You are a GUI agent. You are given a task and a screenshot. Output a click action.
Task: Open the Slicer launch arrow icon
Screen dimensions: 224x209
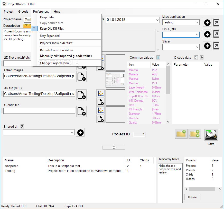pyautogui.click(x=216, y=46)
